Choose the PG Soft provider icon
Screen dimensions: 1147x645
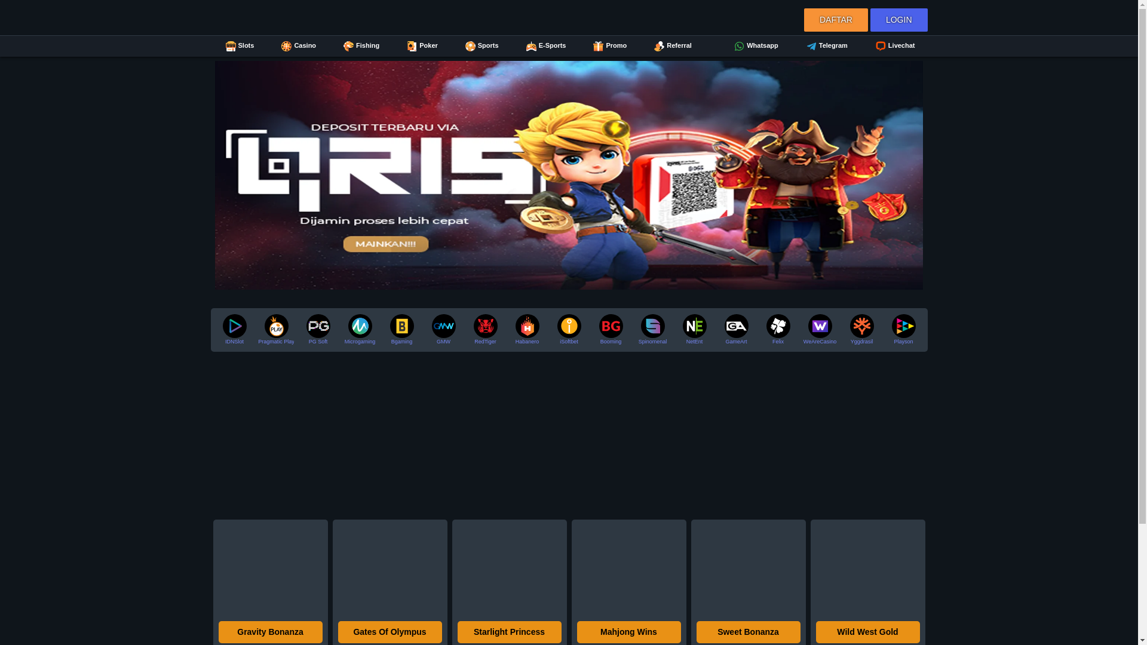318,326
